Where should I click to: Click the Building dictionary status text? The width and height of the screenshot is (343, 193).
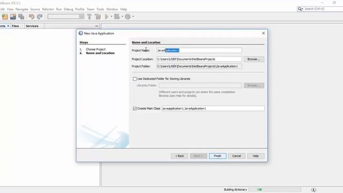[235, 190]
